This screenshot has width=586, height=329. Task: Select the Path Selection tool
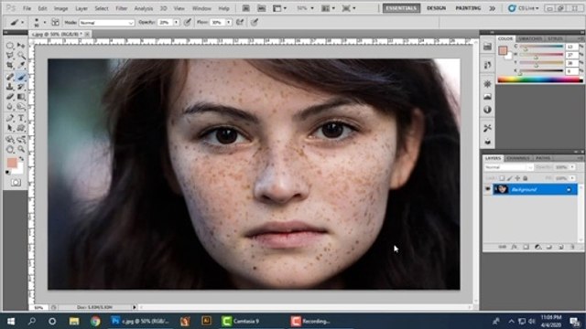click(x=10, y=128)
